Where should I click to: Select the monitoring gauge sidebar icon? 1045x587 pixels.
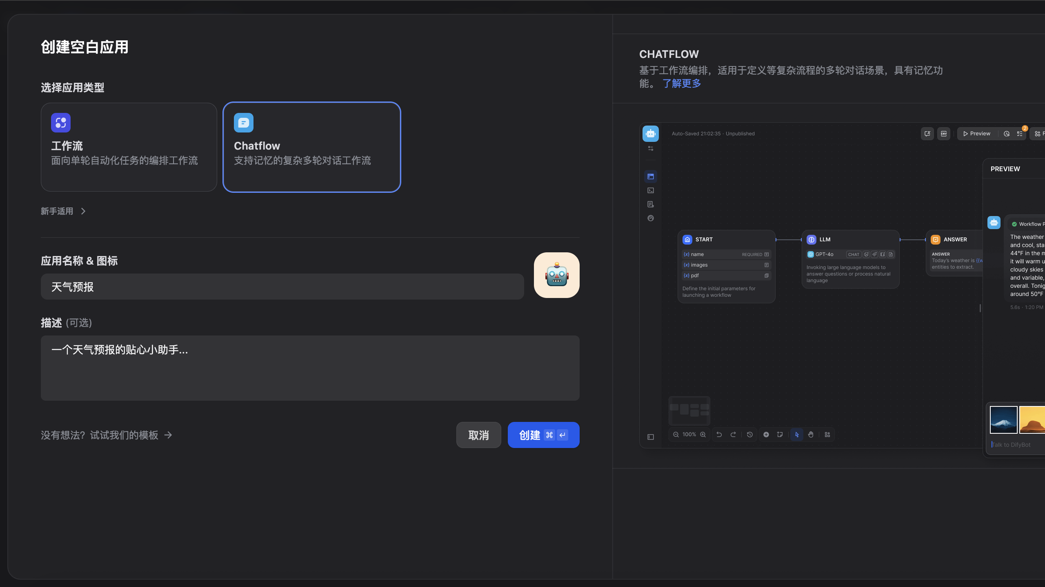[651, 218]
